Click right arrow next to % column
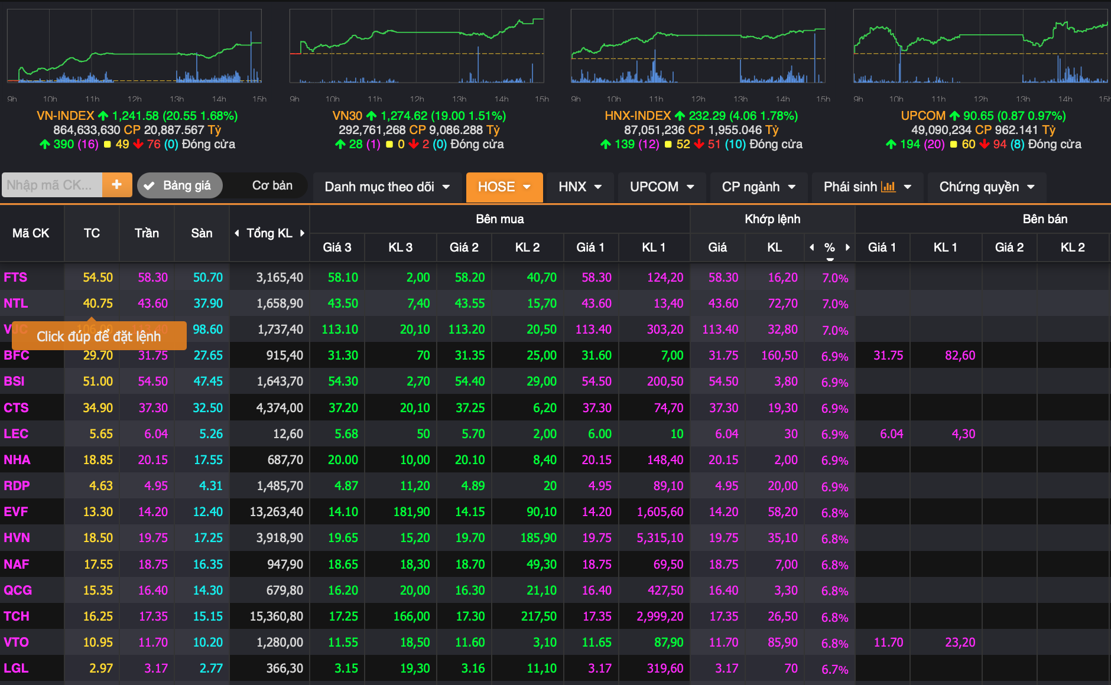 point(847,247)
